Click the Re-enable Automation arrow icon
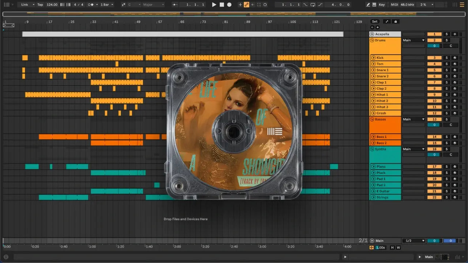Screen dimensions: 468x263 (x=253, y=5)
